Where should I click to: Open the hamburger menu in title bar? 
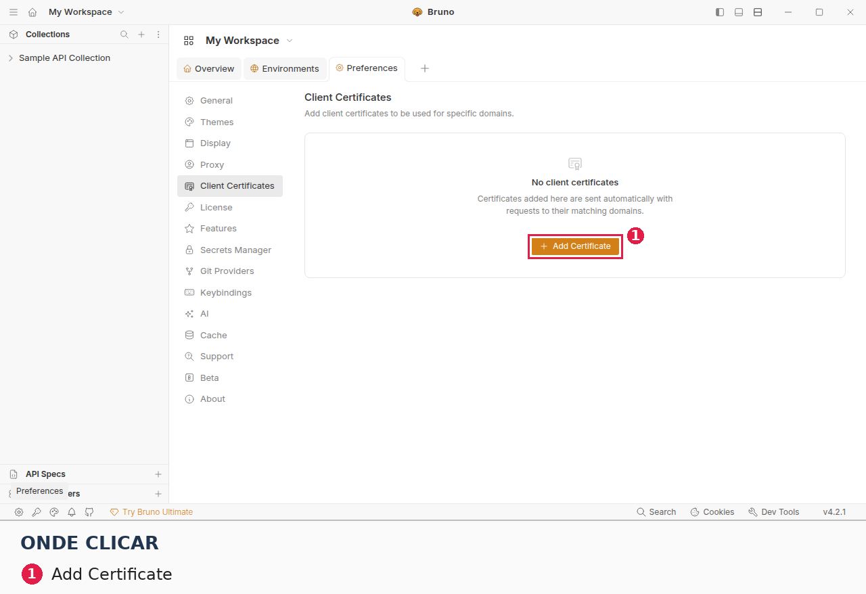[x=14, y=12]
